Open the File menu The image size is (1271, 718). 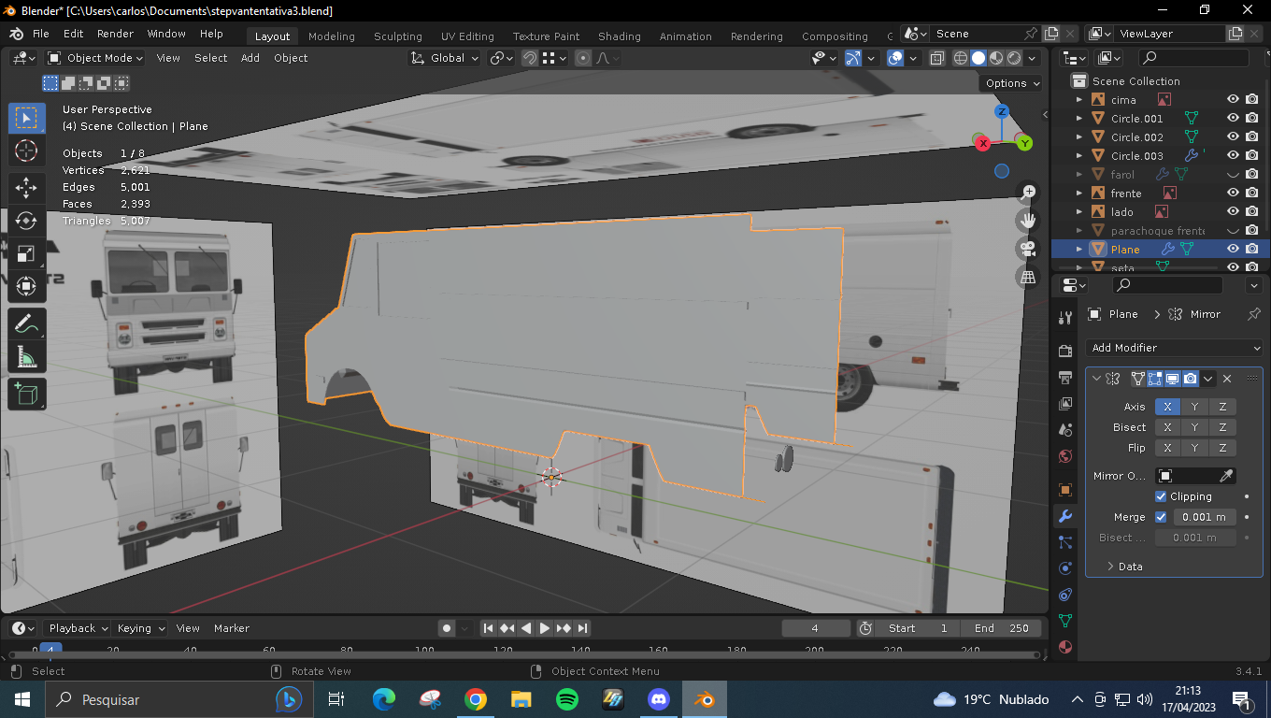pyautogui.click(x=41, y=34)
